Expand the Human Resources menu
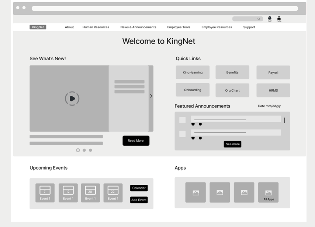 point(96,27)
